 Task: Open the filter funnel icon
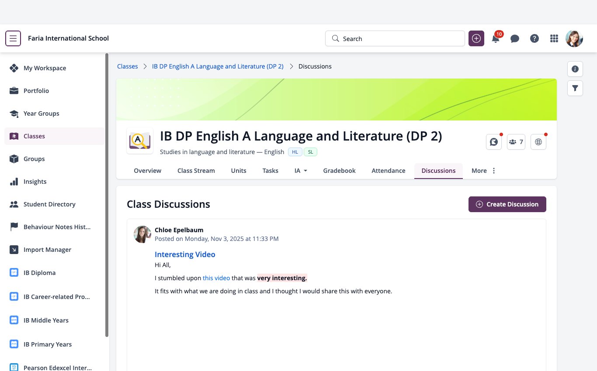[575, 88]
